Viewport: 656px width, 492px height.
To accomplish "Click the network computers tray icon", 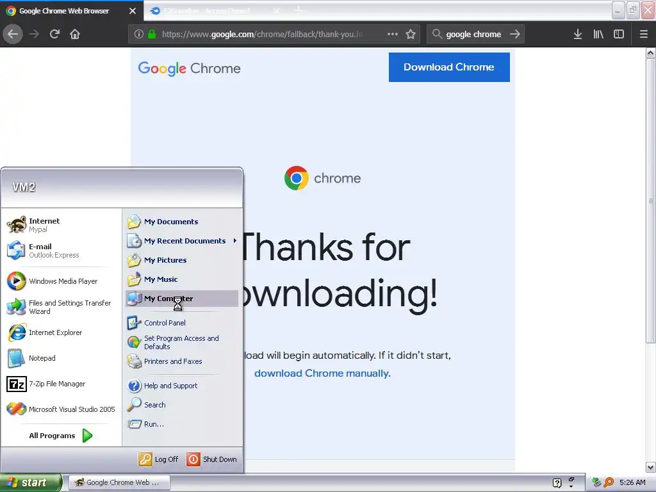I will pyautogui.click(x=596, y=482).
